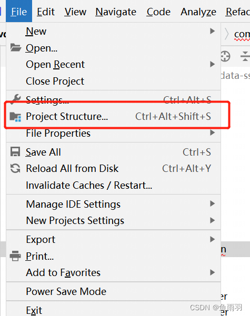
Task: Open the Edit menu
Action: 46,12
